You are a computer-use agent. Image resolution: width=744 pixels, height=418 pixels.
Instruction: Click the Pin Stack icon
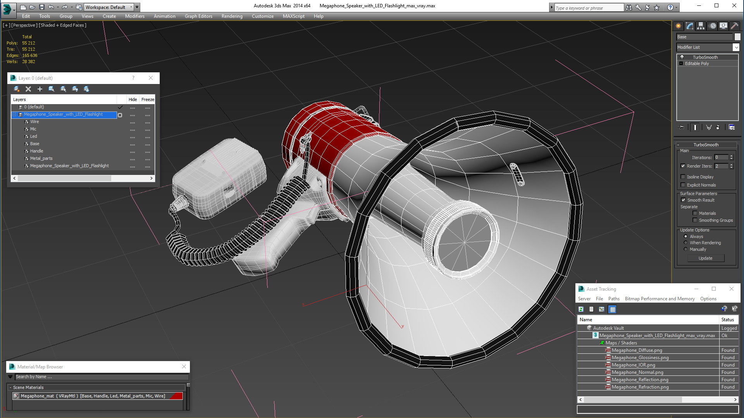click(x=682, y=127)
